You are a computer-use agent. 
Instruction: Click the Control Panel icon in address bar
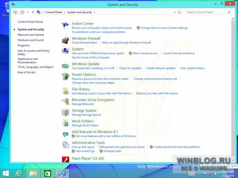(39, 12)
